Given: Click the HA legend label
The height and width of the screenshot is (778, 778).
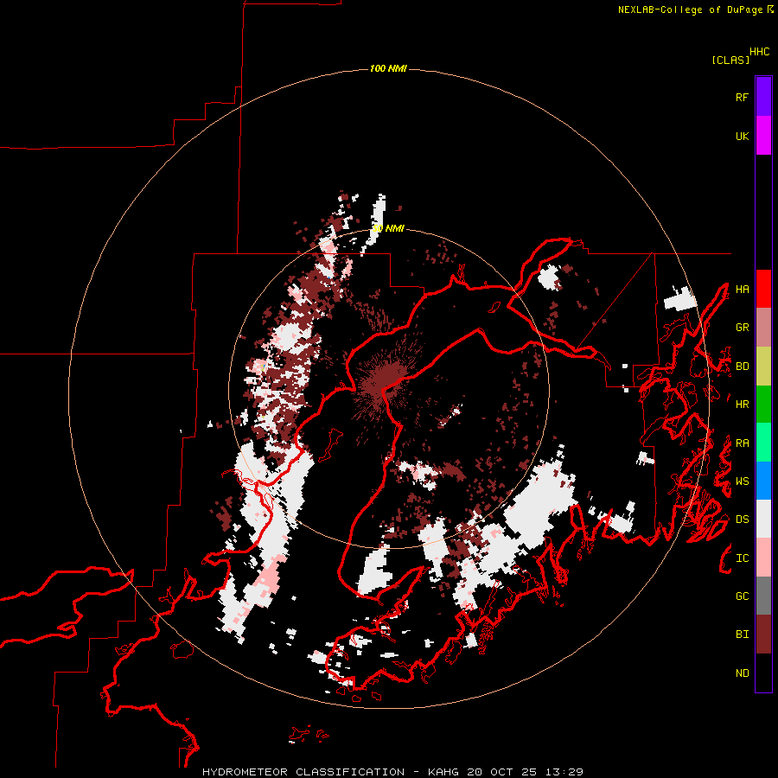Looking at the screenshot, I should [742, 290].
